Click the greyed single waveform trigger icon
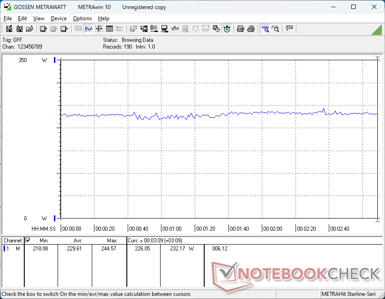385x299 pixels. [x=196, y=29]
